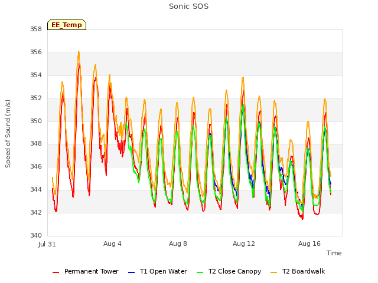The height and width of the screenshot is (283, 378).
Task: Toggle Permanent Tower legend entry
Action: (x=86, y=271)
